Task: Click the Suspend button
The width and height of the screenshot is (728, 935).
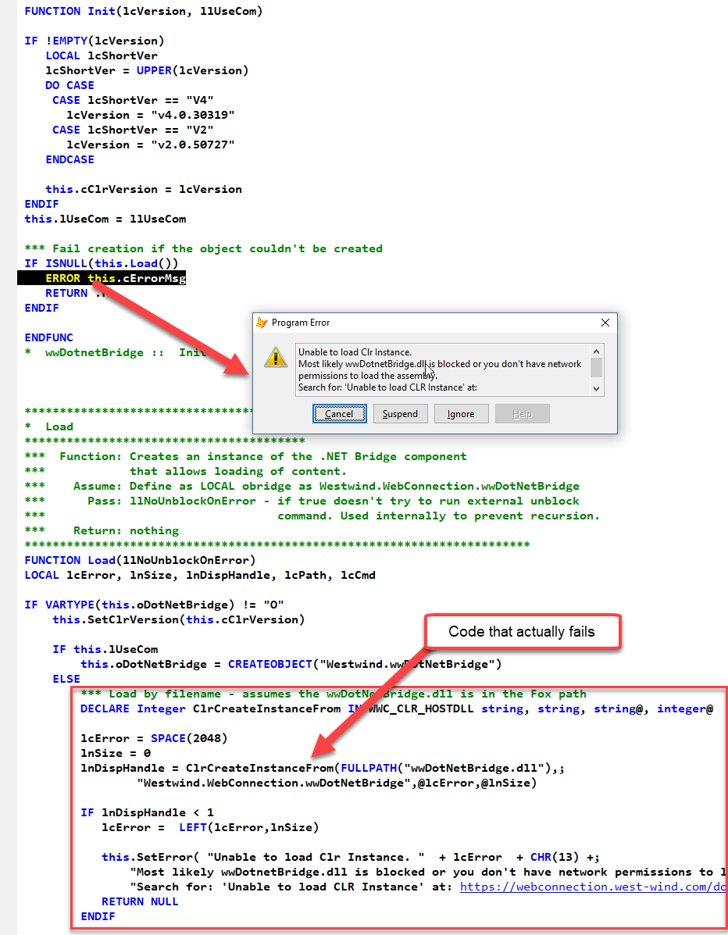Action: 400,414
